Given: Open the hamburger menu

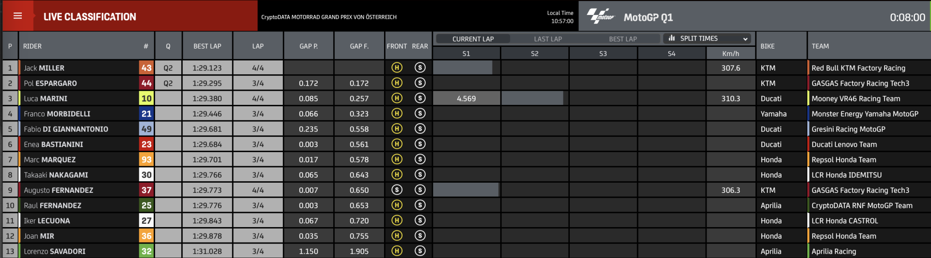Looking at the screenshot, I should [x=18, y=16].
